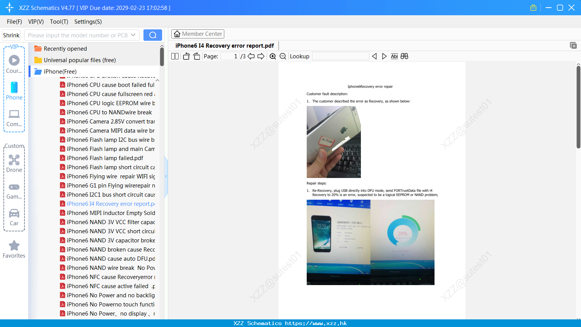Screen dimensions: 581x327
Task: Open iPhone6 MIPI inductor Empty Sold file
Action: pyautogui.click(x=107, y=213)
